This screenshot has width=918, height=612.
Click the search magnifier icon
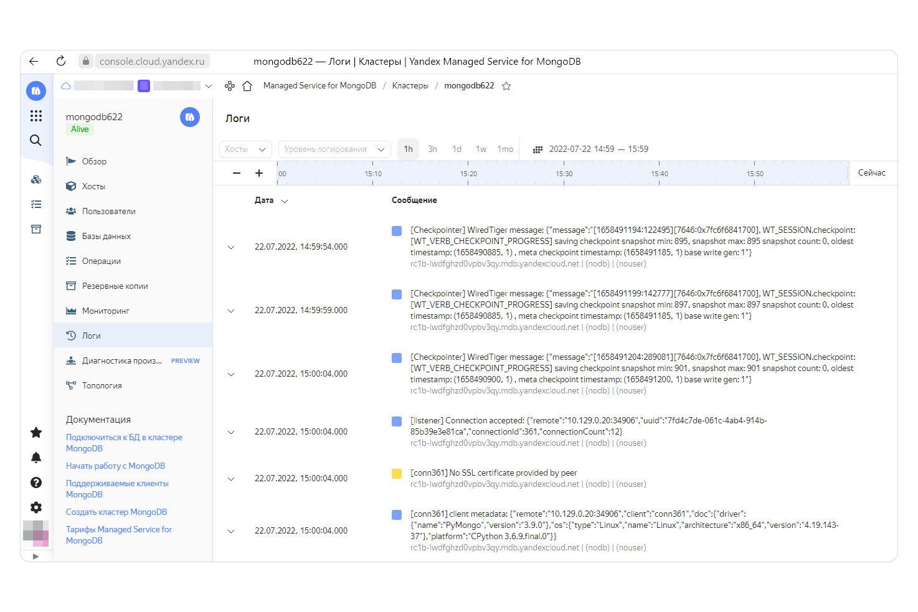pos(36,140)
